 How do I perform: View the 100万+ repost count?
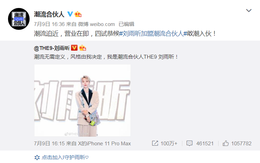click(x=169, y=144)
